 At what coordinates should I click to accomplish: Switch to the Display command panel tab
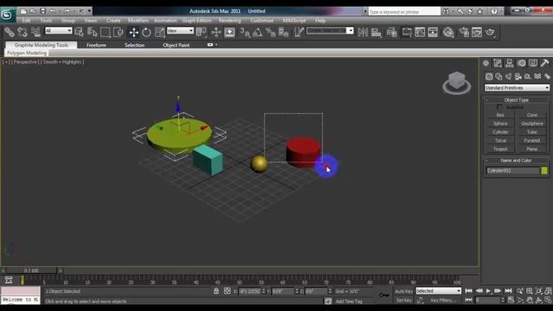click(533, 63)
